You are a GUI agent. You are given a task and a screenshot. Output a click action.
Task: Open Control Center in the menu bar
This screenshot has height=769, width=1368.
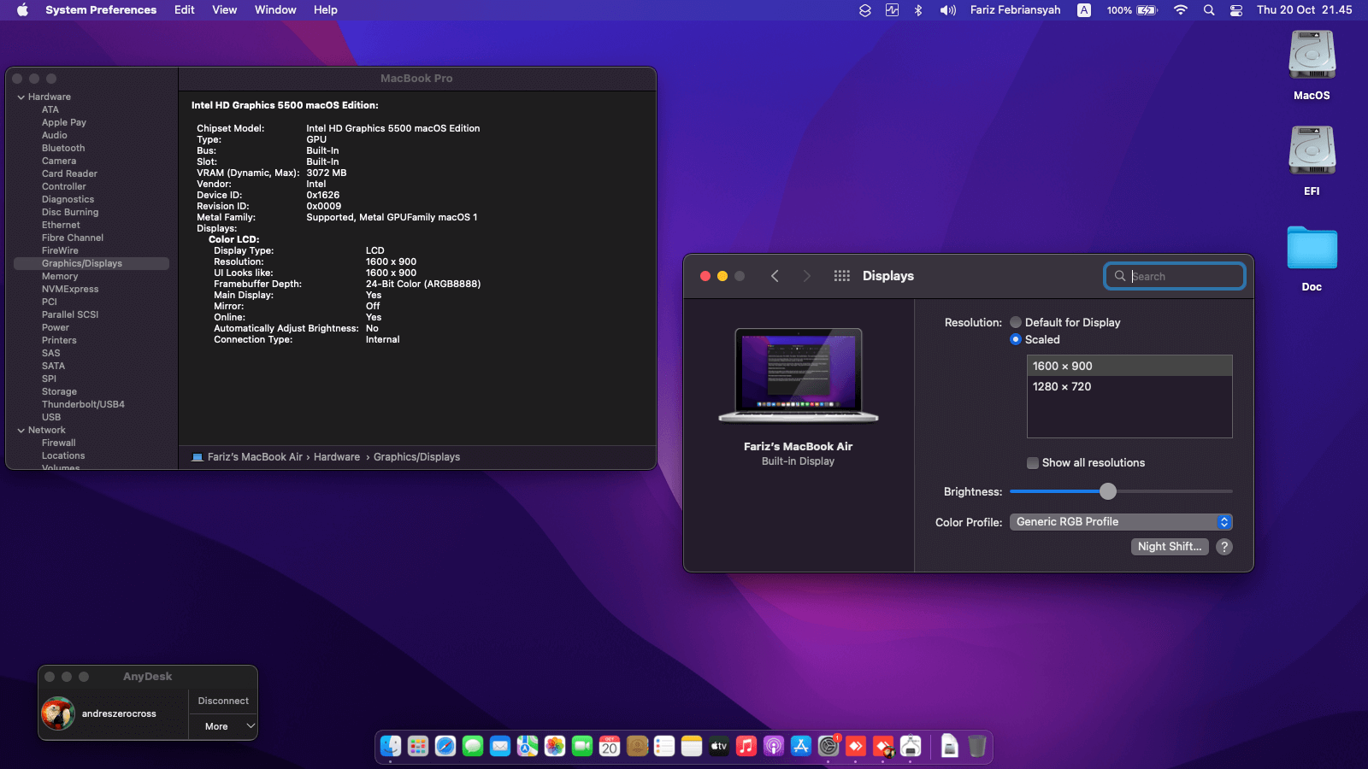click(1236, 10)
